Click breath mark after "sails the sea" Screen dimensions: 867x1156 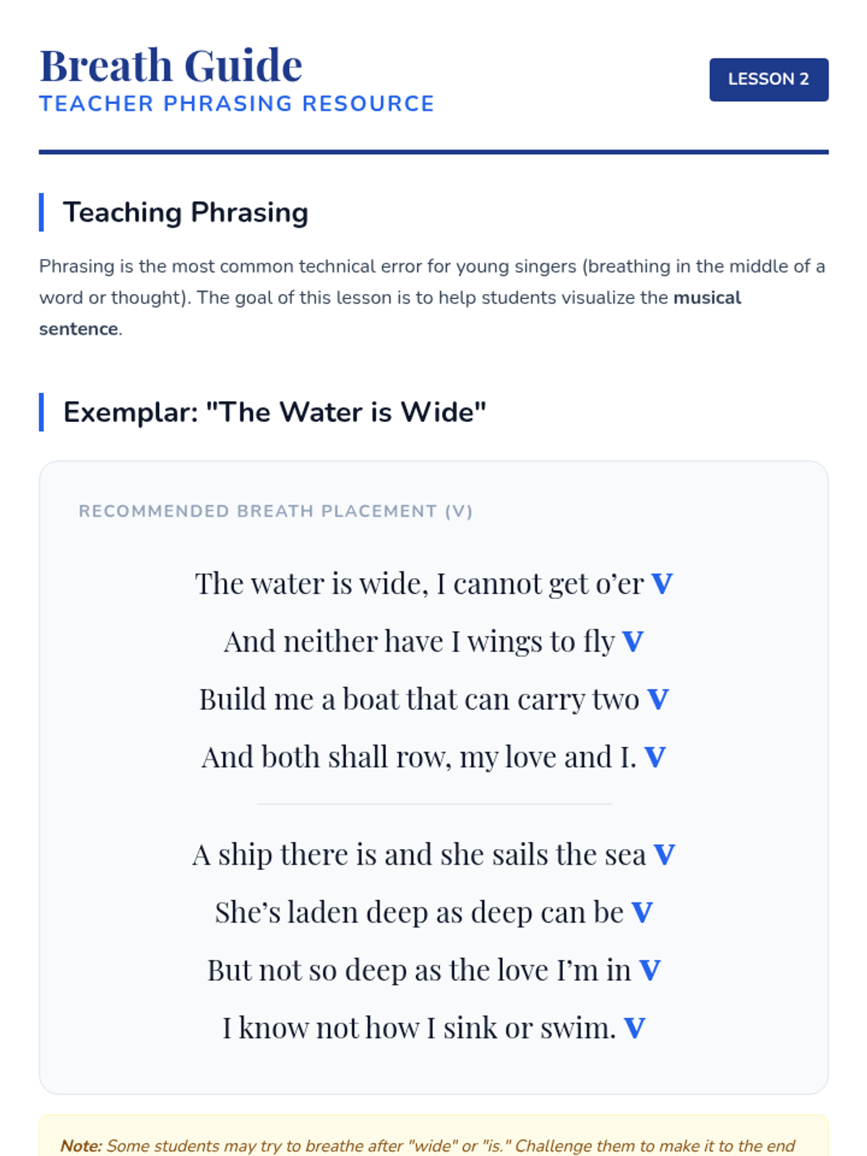click(664, 855)
